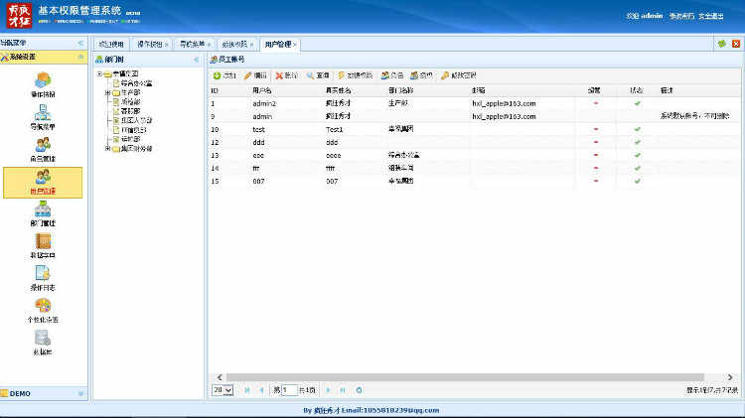Click the horizontal scrollbar thumb of grid

[465, 377]
